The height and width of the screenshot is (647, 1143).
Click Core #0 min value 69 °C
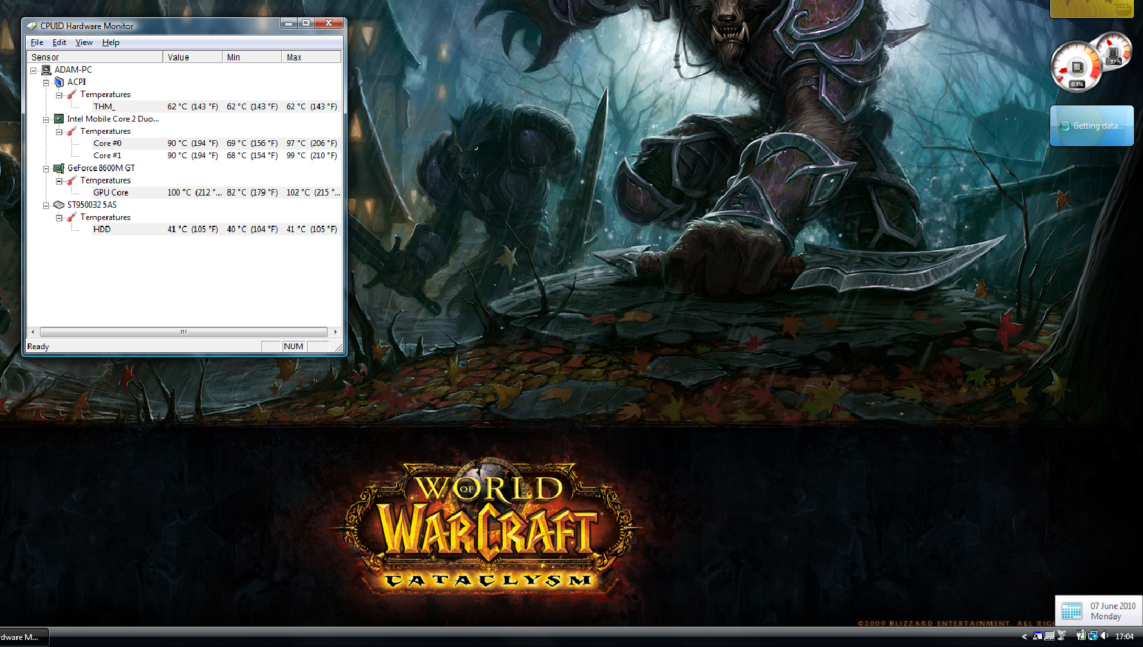tap(252, 143)
